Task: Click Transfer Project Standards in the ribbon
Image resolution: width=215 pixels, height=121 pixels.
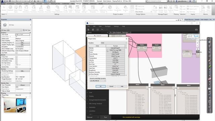Action: (57, 9)
